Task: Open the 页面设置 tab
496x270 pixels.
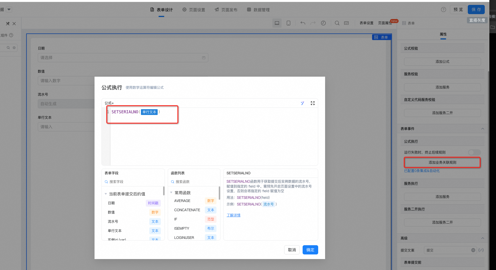Action: click(194, 10)
